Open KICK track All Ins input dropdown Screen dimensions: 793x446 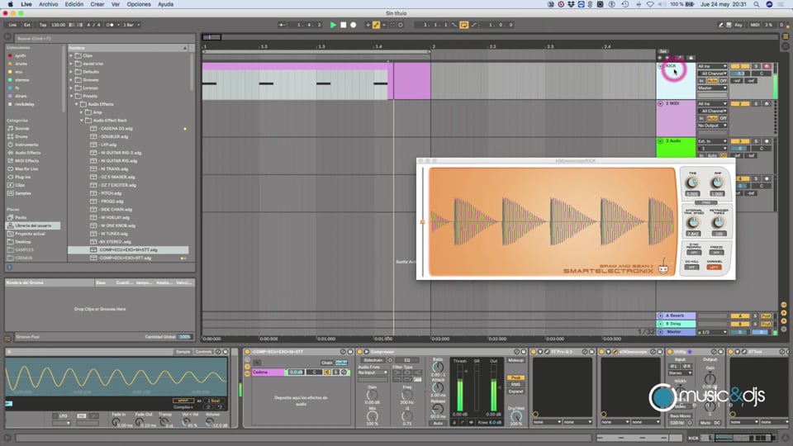pos(712,66)
